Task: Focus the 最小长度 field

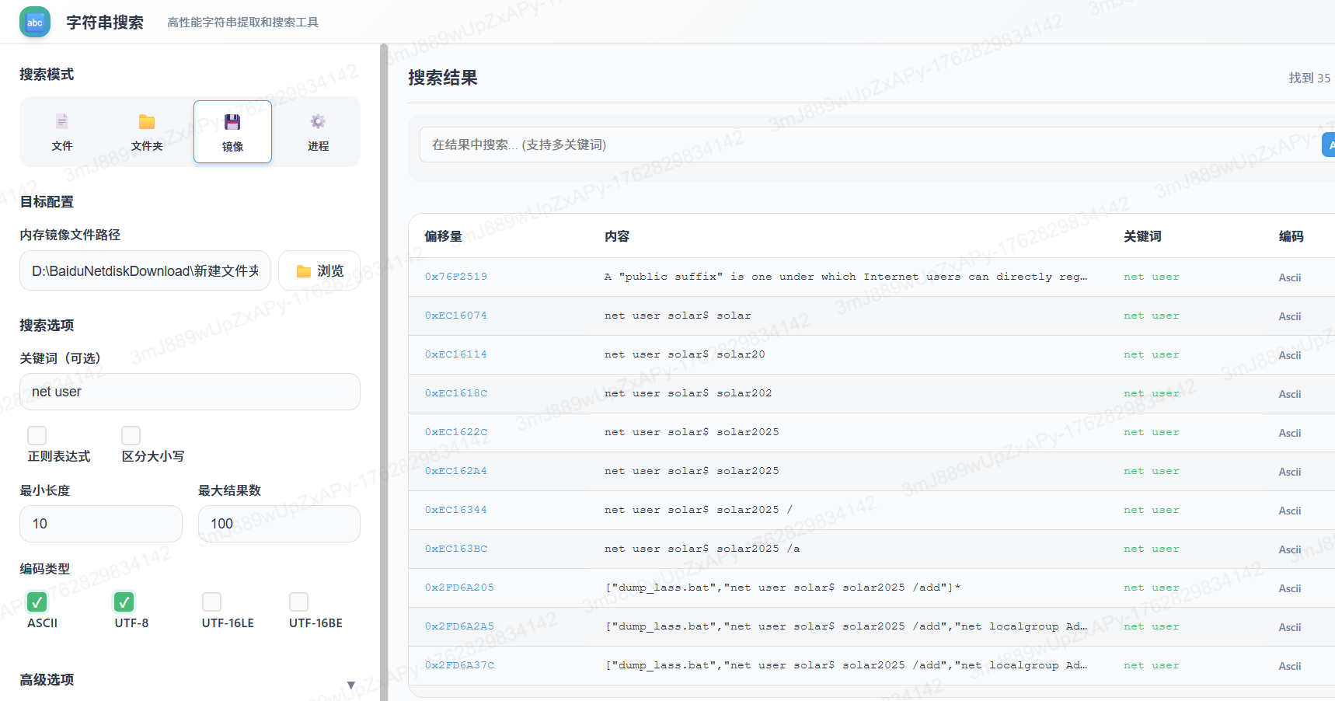Action: (101, 524)
